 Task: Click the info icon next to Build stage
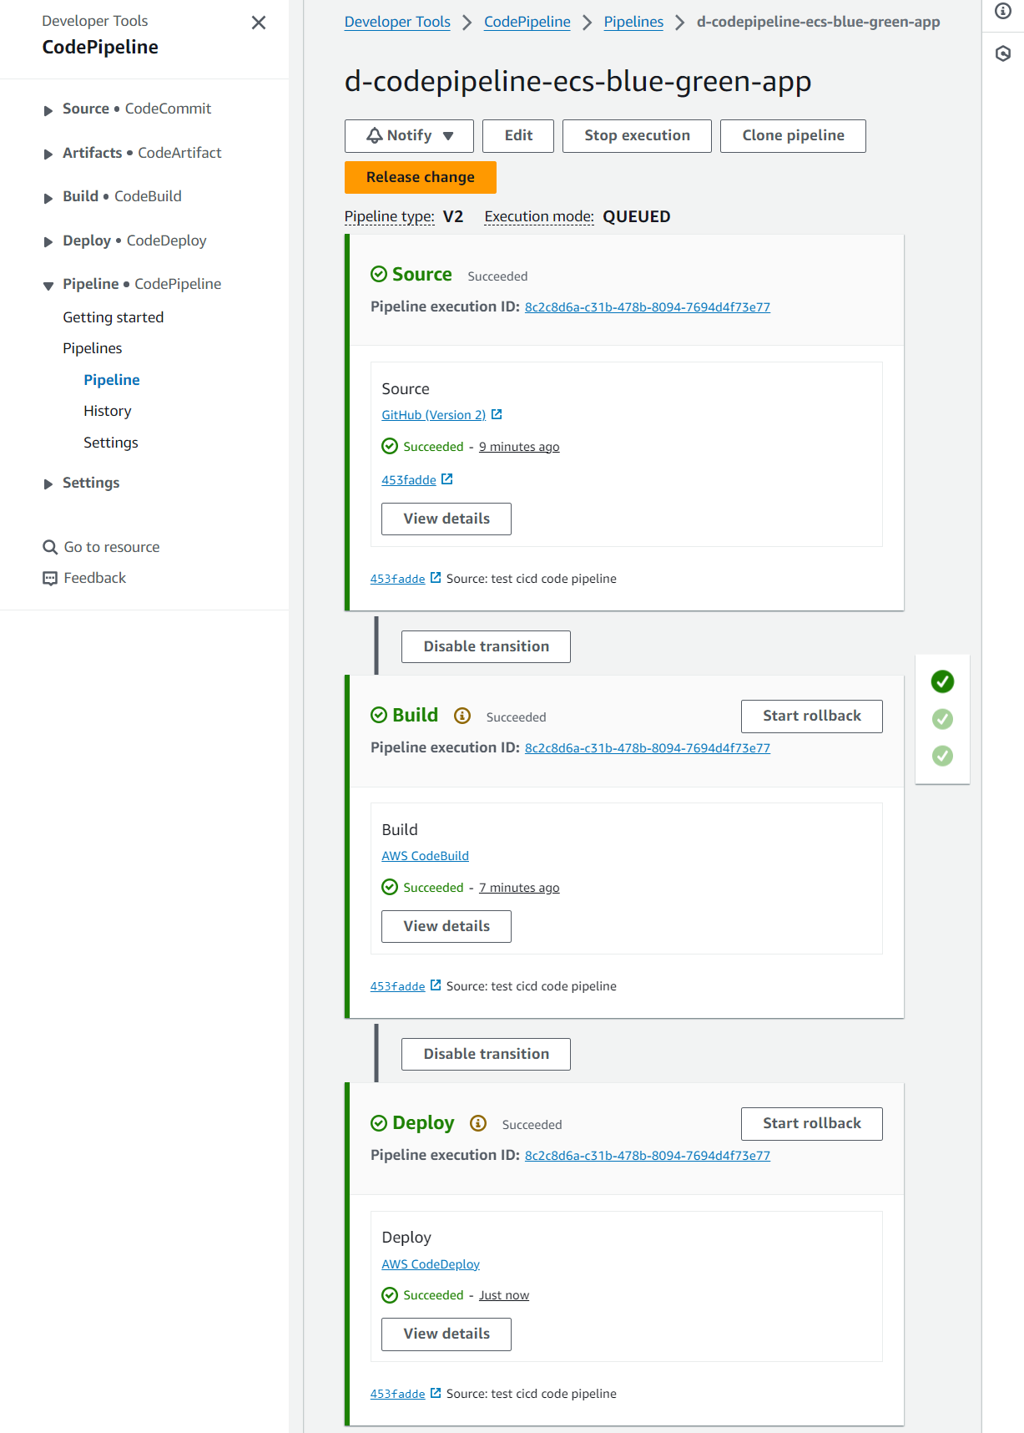(462, 716)
